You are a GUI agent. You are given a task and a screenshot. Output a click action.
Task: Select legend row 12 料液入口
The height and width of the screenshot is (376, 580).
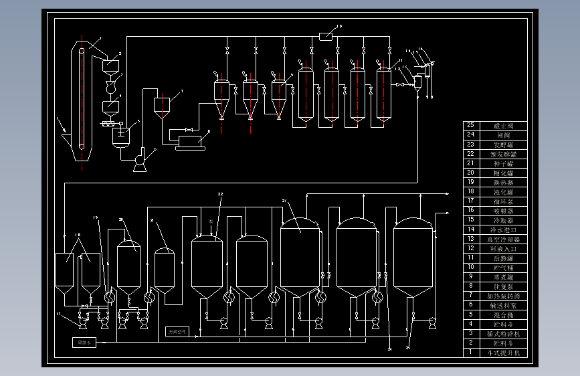(495, 249)
